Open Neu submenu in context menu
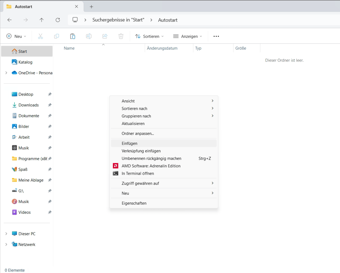The width and height of the screenshot is (340, 273). click(x=164, y=193)
